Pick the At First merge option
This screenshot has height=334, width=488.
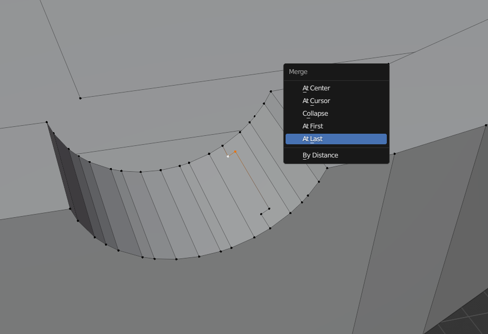point(313,126)
